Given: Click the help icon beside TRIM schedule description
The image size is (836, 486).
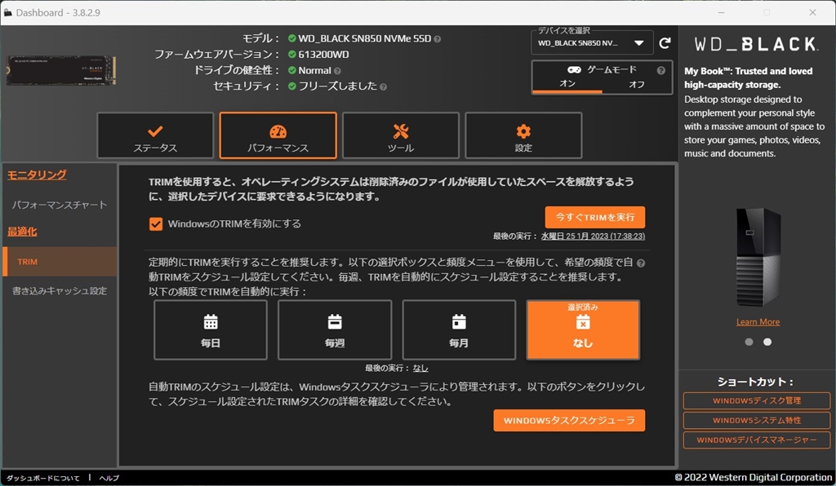Looking at the screenshot, I should (641, 263).
